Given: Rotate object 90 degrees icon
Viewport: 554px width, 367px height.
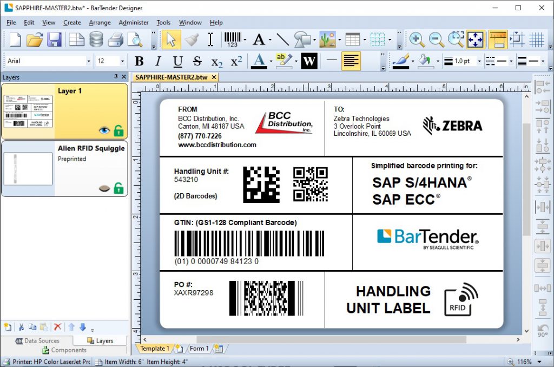Looking at the screenshot, I should point(543,330).
